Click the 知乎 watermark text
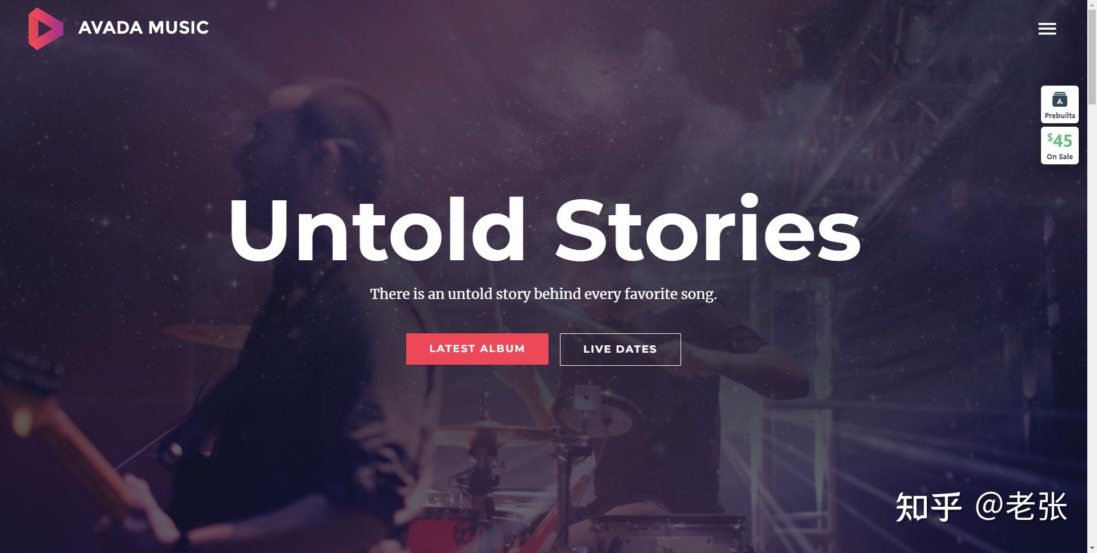The image size is (1097, 553). 928,507
